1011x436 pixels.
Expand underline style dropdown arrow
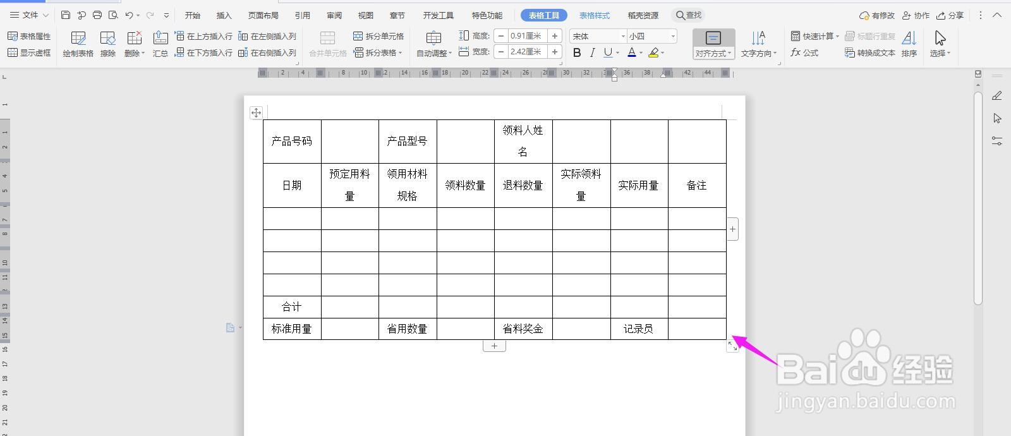coord(617,53)
